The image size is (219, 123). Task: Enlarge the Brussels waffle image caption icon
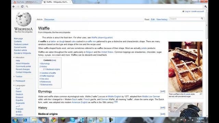coord(201,94)
